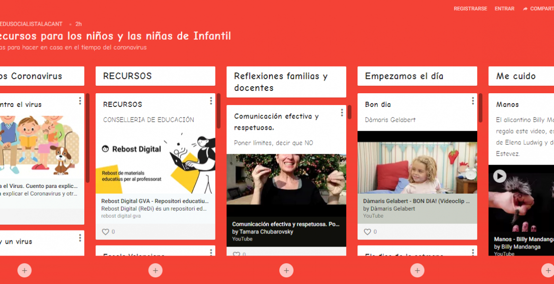Add a post under Empezamos el día column
The width and height of the screenshot is (554, 284).
417,270
